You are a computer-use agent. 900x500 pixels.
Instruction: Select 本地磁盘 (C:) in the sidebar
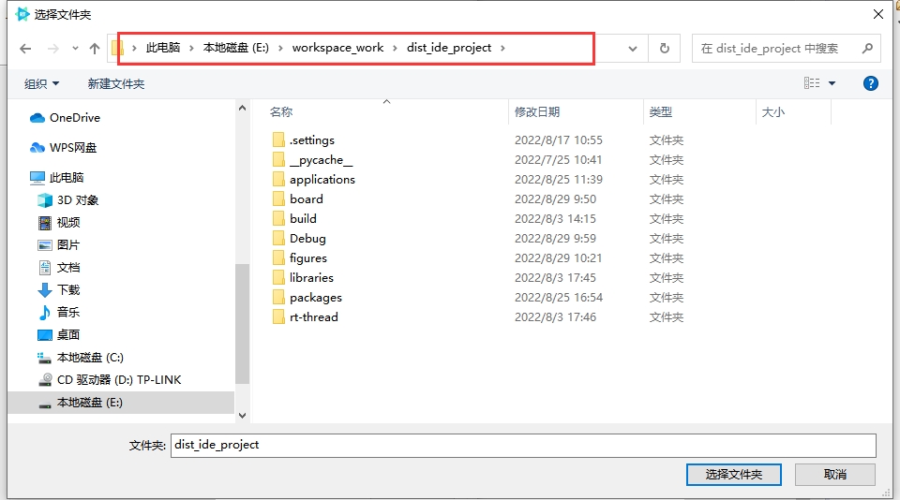click(90, 358)
